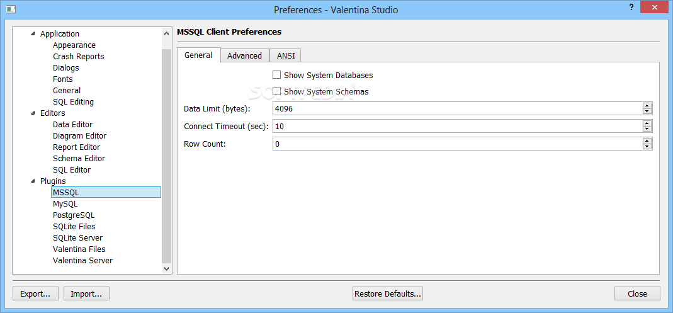Select Crash Reports preferences
Viewport: 673px width, 313px height.
[79, 56]
